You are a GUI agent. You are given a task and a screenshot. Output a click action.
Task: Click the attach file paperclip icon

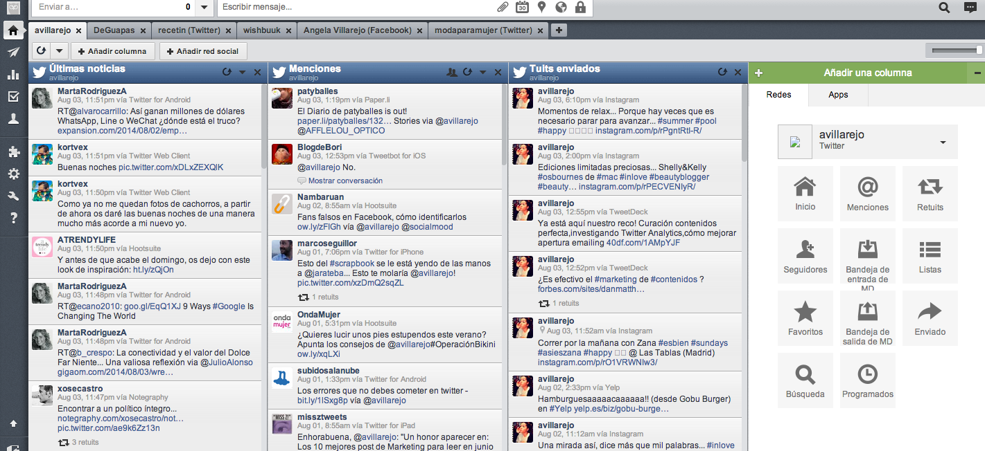tap(503, 8)
